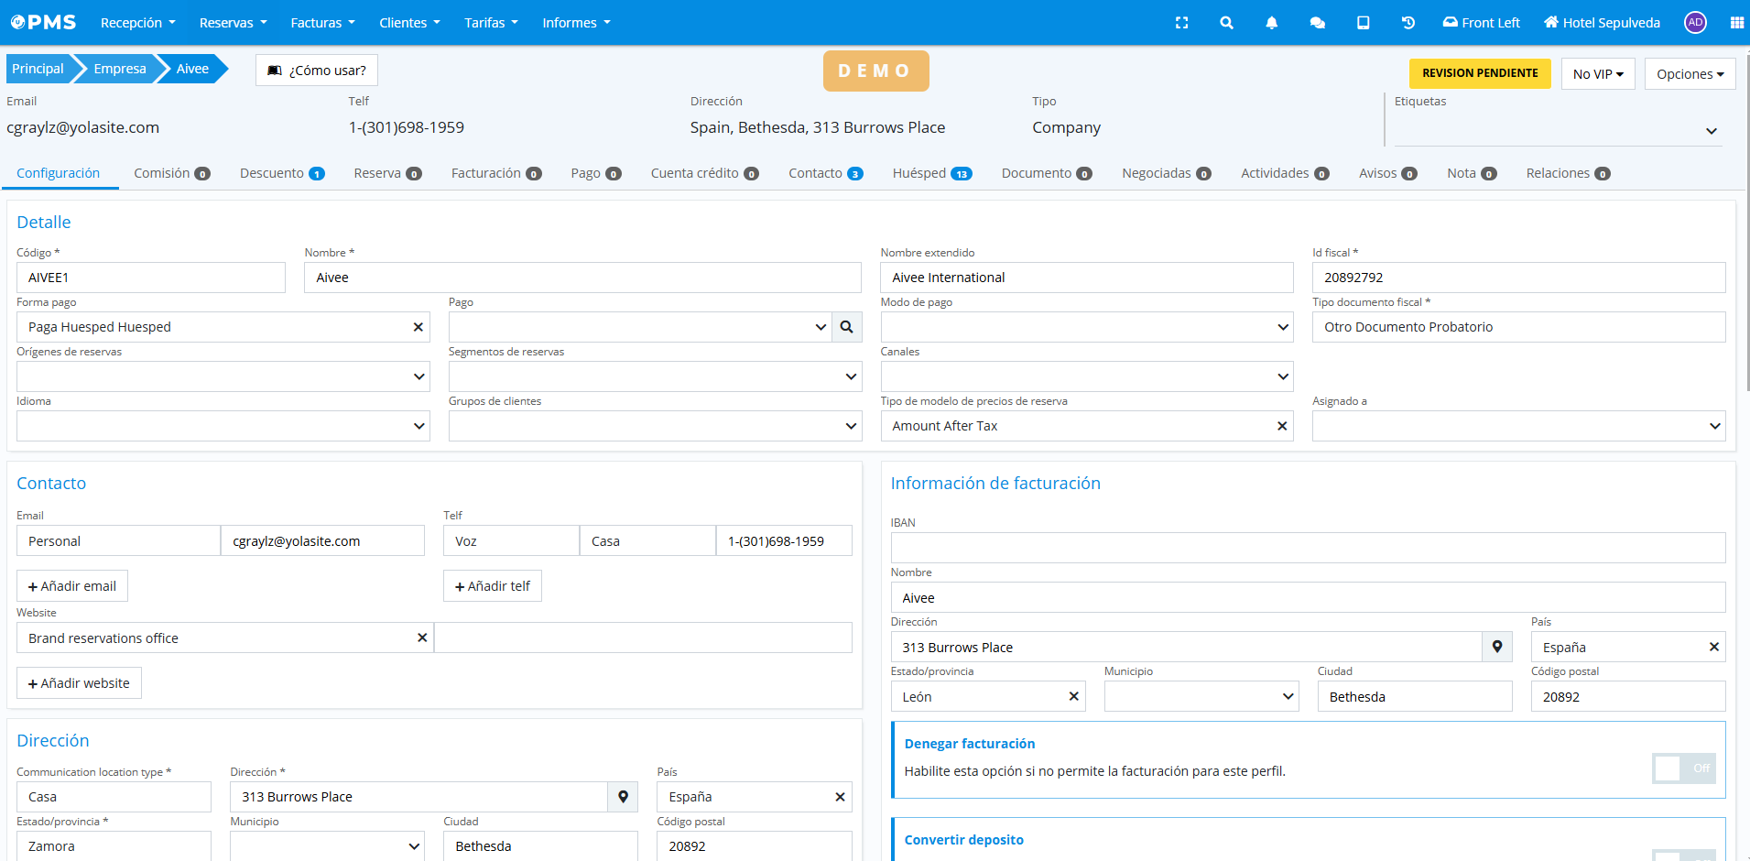Clear the Forma pago selection

(x=418, y=327)
